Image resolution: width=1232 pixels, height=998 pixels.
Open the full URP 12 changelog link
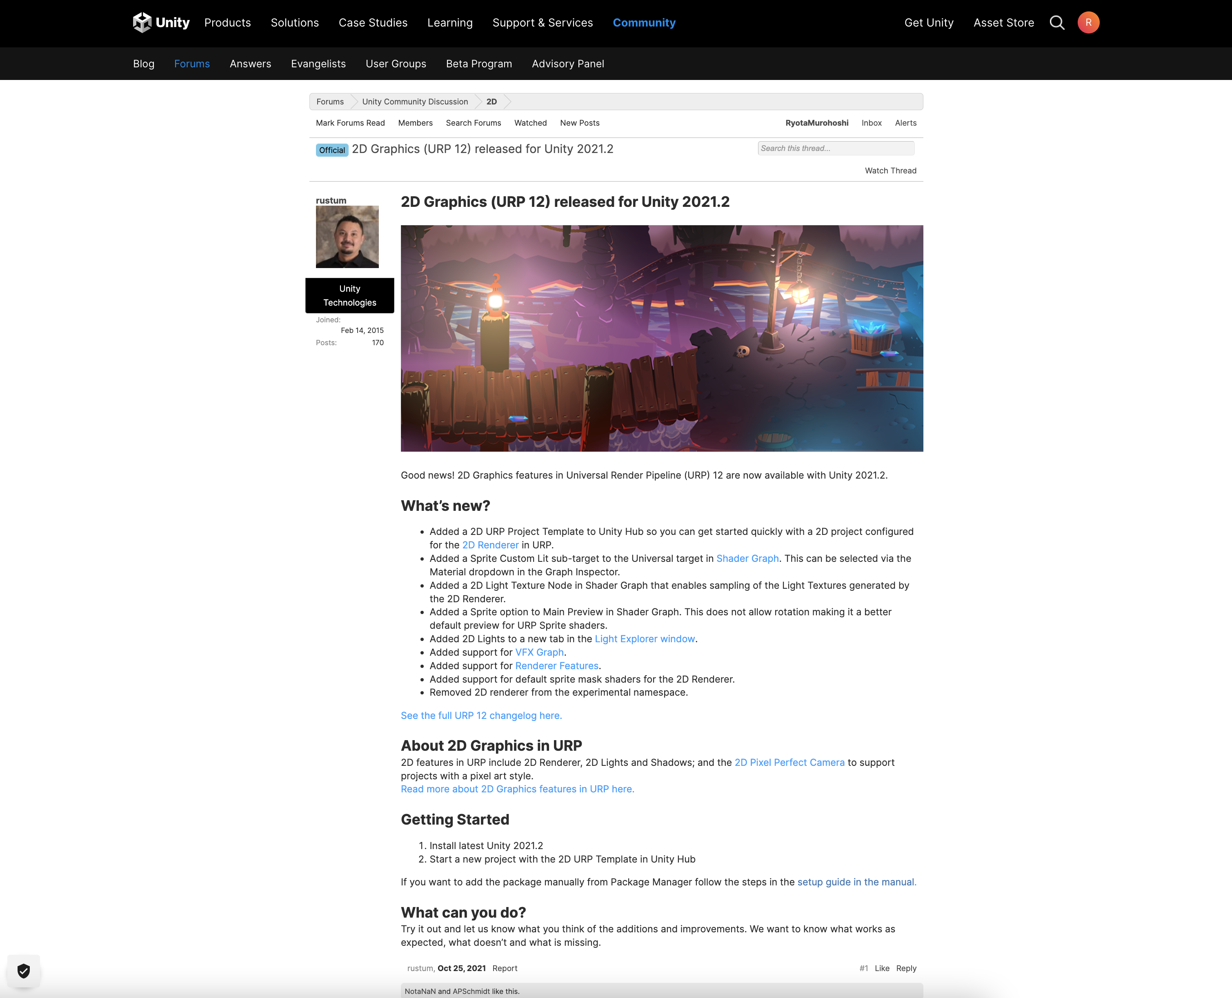click(481, 715)
